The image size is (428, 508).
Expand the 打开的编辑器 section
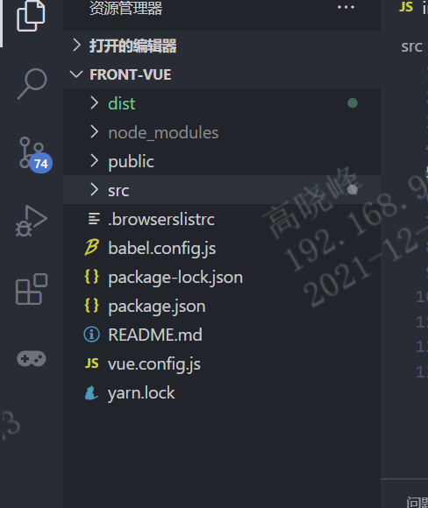click(x=222, y=46)
